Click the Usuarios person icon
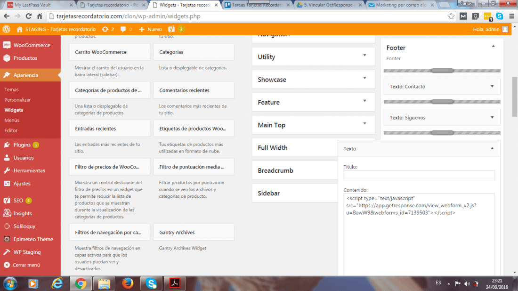 point(7,158)
